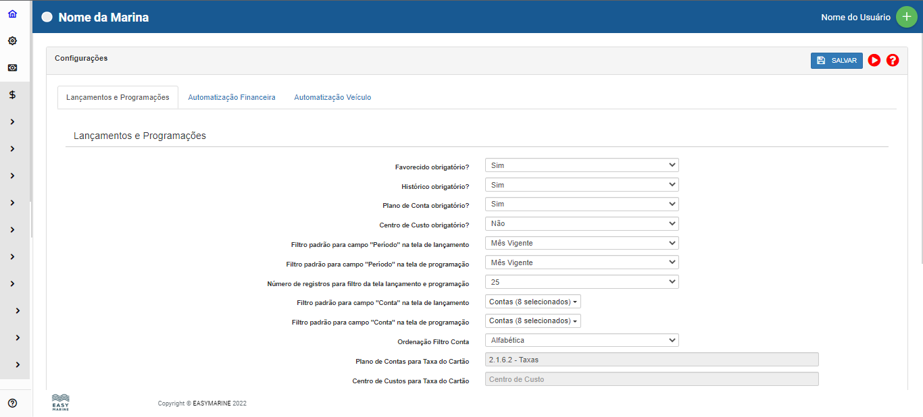Open the settings gear in sidebar

[x=12, y=40]
